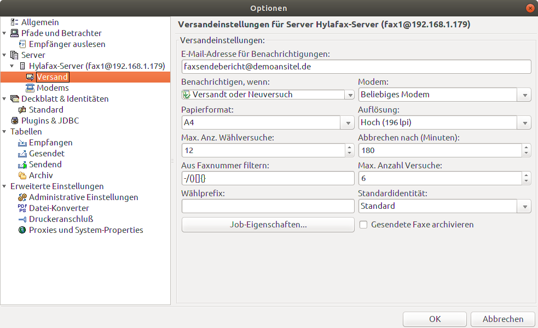Collapse the Tabellen tree node
The image size is (538, 328).
click(4, 132)
